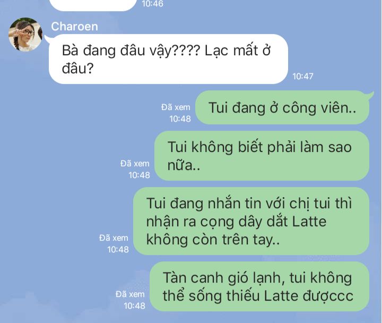Viewport: 382px width, 323px height.
Task: Tap the partially visible white bubble at top
Action: point(92,5)
